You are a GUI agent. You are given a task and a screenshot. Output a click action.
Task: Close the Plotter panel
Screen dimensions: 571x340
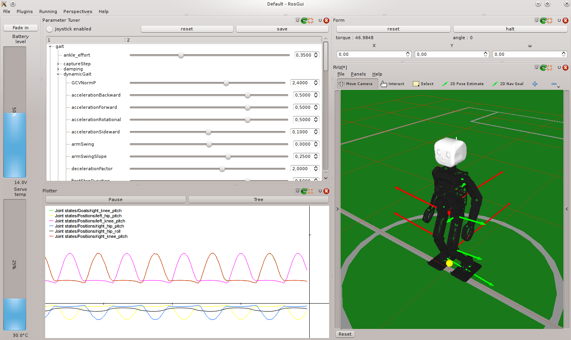tap(326, 191)
